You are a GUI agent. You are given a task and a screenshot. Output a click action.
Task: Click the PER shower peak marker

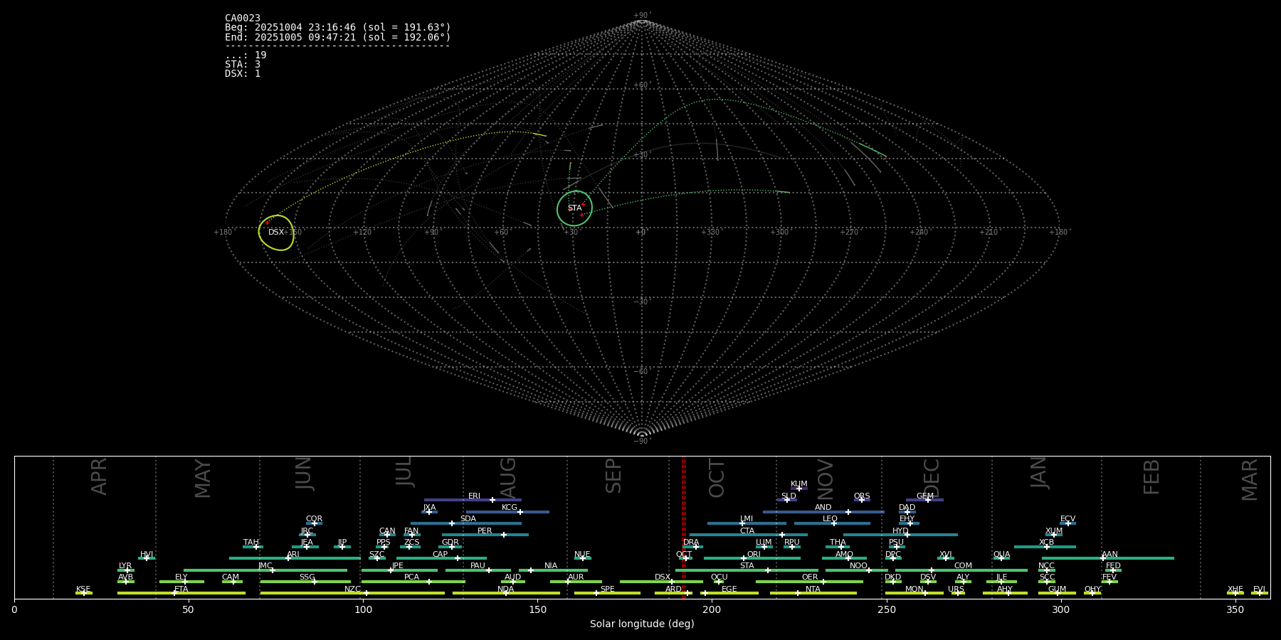point(504,535)
